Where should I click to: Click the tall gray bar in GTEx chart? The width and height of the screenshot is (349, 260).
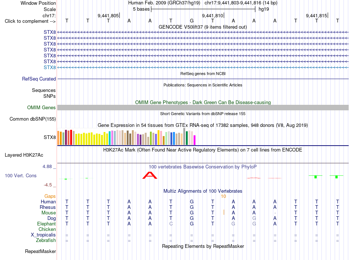click(x=184, y=136)
